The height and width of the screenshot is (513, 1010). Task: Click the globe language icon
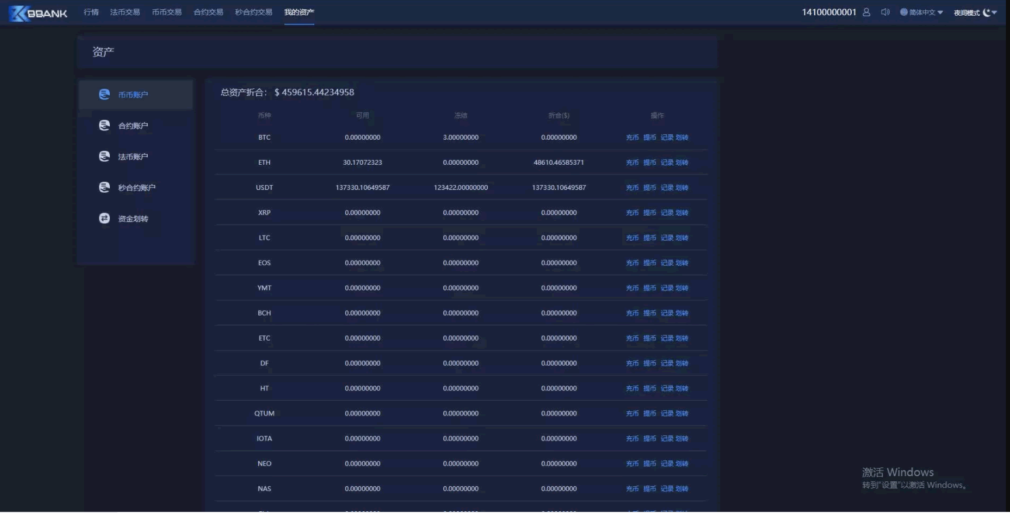point(904,12)
